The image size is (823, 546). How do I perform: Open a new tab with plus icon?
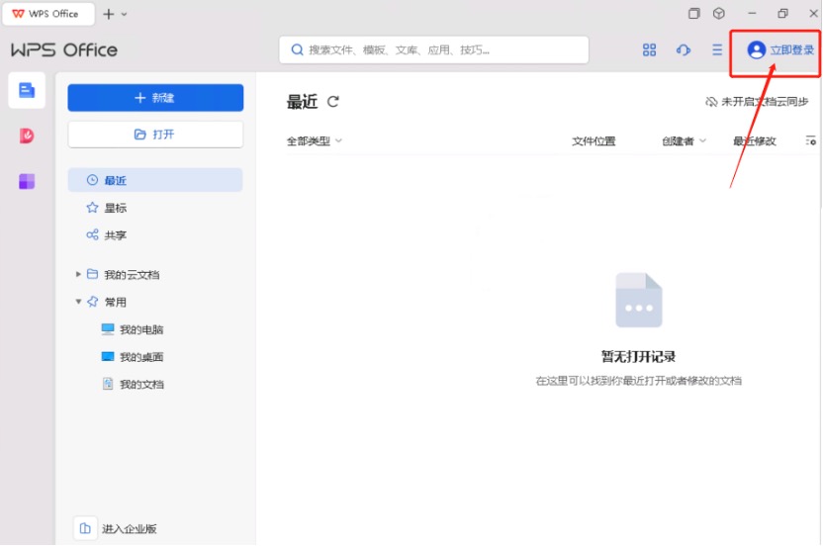click(109, 14)
